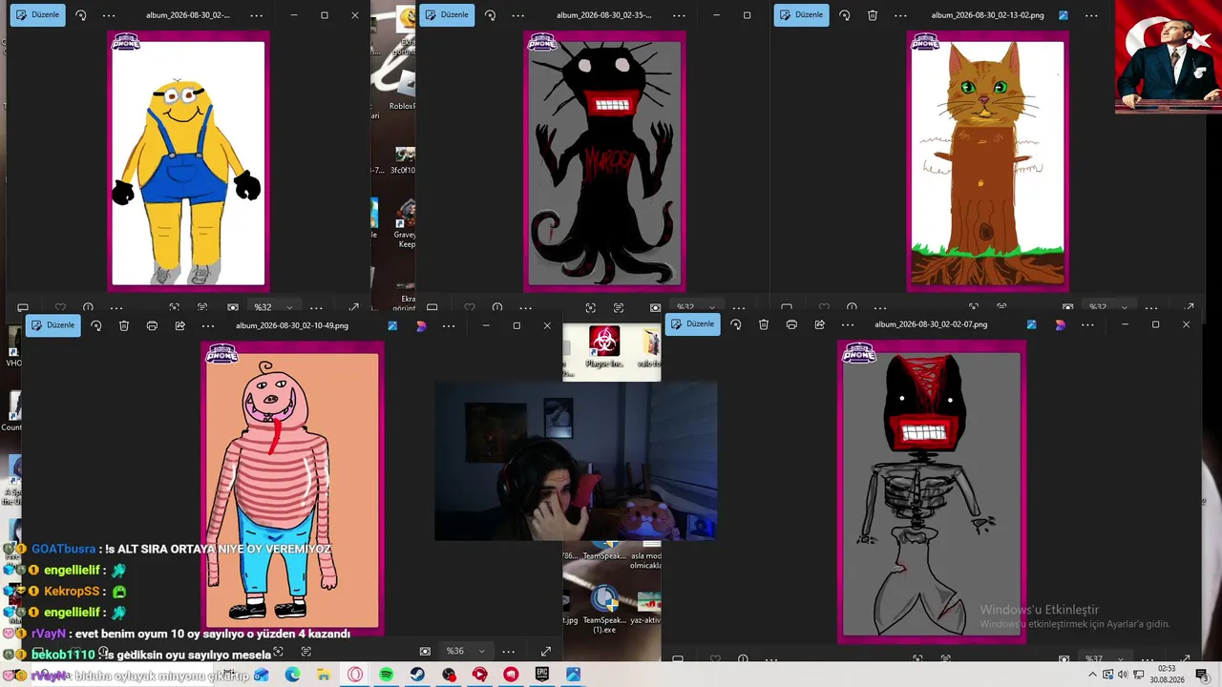1222x687 pixels.
Task: Open the taskbar clock showing 02:53
Action: tap(1167, 675)
